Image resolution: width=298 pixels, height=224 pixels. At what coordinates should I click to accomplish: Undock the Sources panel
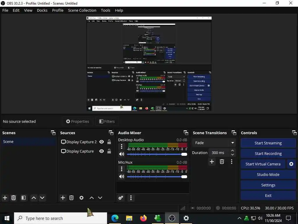point(111,133)
